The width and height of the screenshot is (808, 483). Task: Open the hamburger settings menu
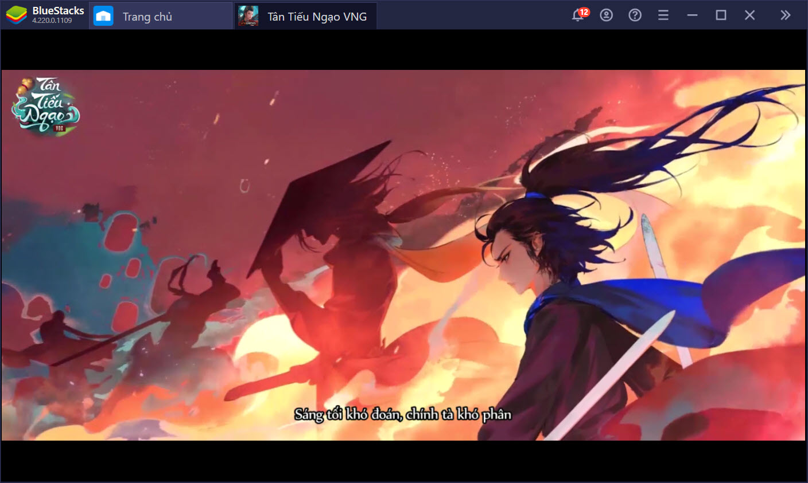coord(663,15)
